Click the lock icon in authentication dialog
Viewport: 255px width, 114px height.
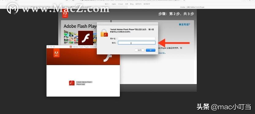(104, 33)
